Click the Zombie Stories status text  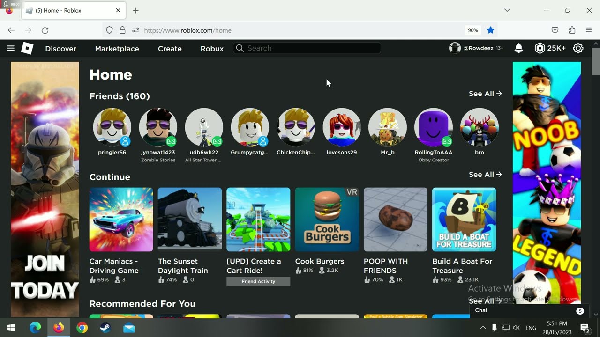(x=158, y=160)
